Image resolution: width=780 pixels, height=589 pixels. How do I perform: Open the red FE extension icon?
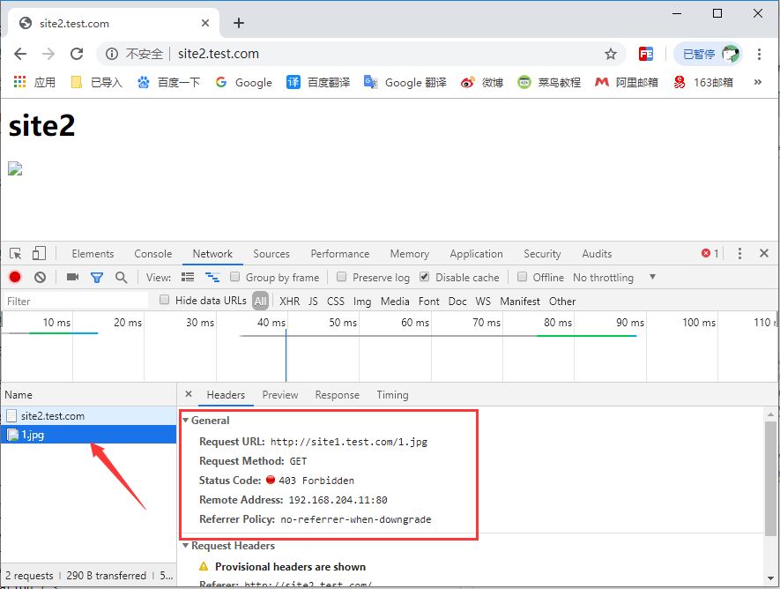[646, 54]
